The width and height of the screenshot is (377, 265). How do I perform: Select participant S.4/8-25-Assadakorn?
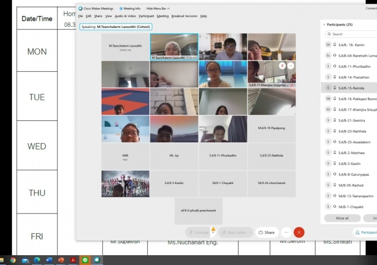pos(349,142)
